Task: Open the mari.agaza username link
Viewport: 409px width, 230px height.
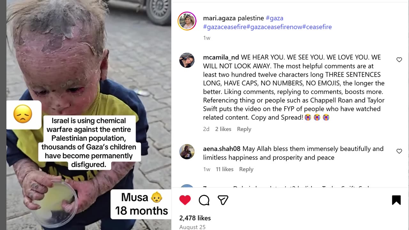Action: click(x=220, y=18)
